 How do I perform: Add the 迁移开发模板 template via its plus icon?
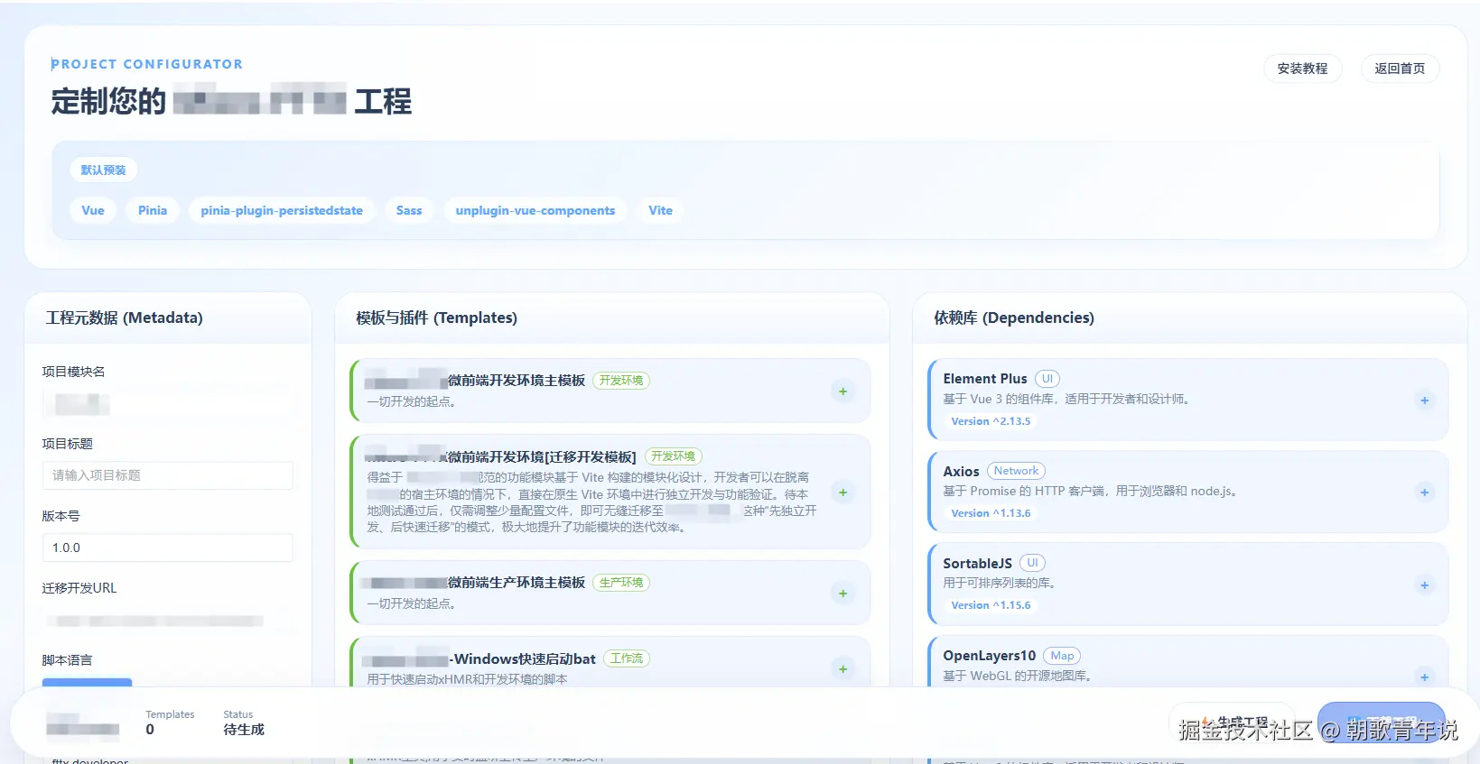842,492
